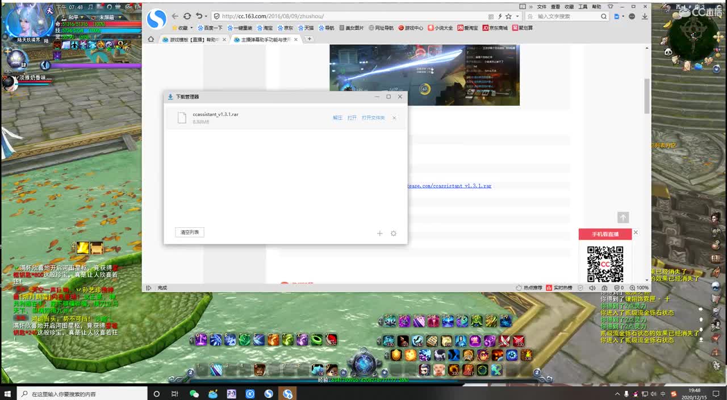The image size is (727, 400).
Task: Open the downloads arrow icon in browser toolbar
Action: click(645, 16)
